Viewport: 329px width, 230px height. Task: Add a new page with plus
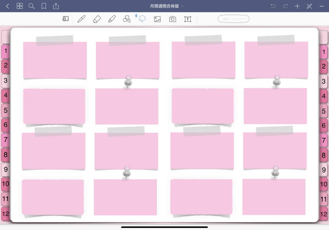[x=297, y=6]
